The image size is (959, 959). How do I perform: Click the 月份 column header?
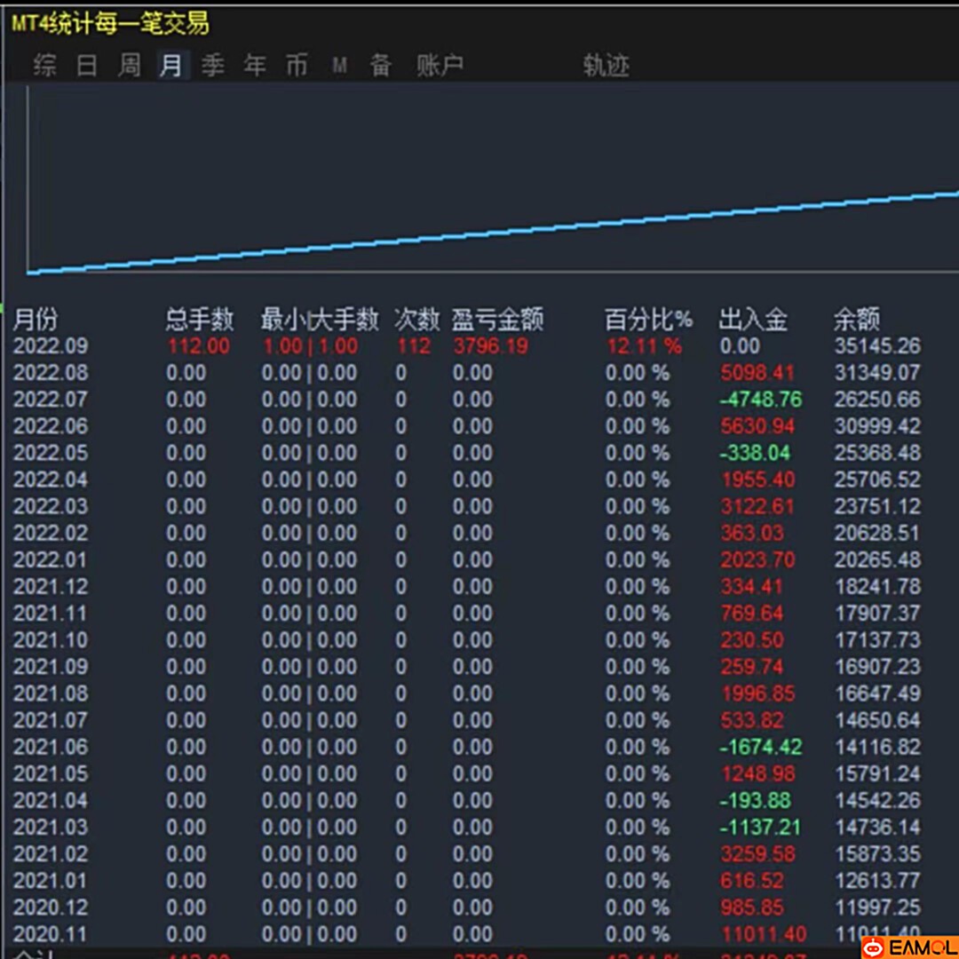(x=36, y=319)
